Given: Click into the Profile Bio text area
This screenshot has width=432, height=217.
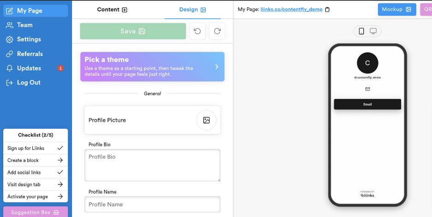Looking at the screenshot, I should [x=152, y=165].
